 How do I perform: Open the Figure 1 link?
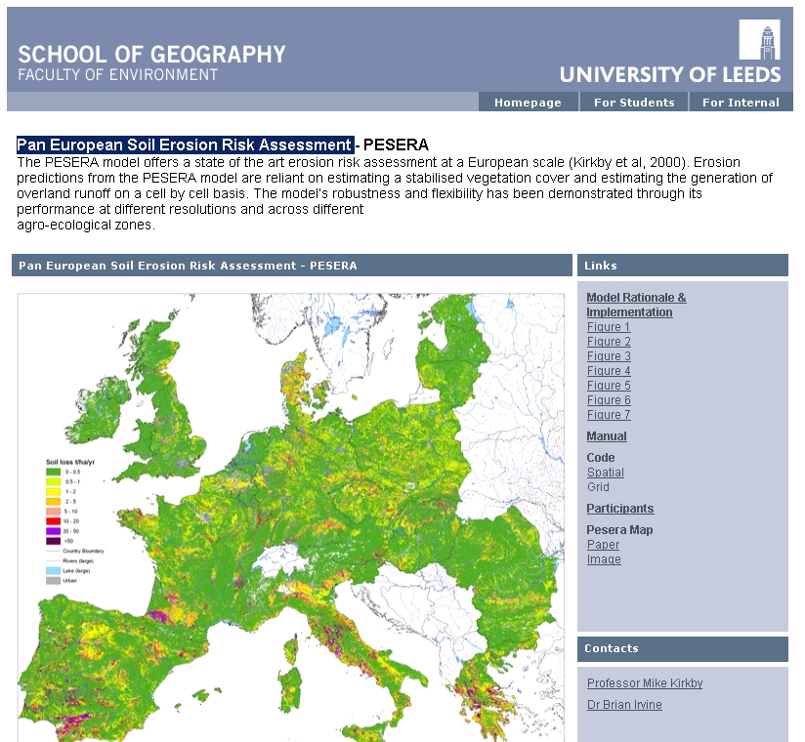click(609, 327)
